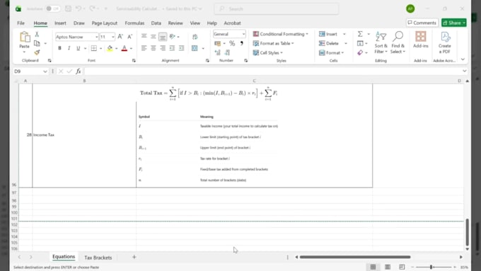Switch to Page Layout tab
This screenshot has height=271, width=481.
104,23
